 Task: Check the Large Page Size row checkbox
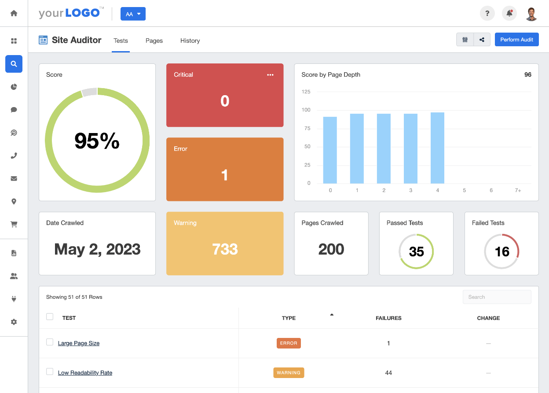(x=50, y=342)
